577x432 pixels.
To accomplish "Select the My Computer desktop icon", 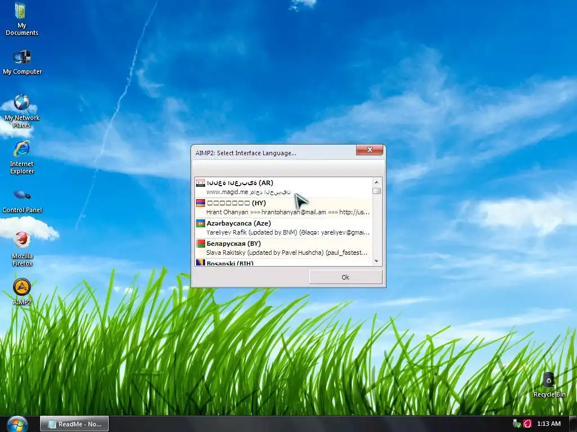I will click(22, 62).
